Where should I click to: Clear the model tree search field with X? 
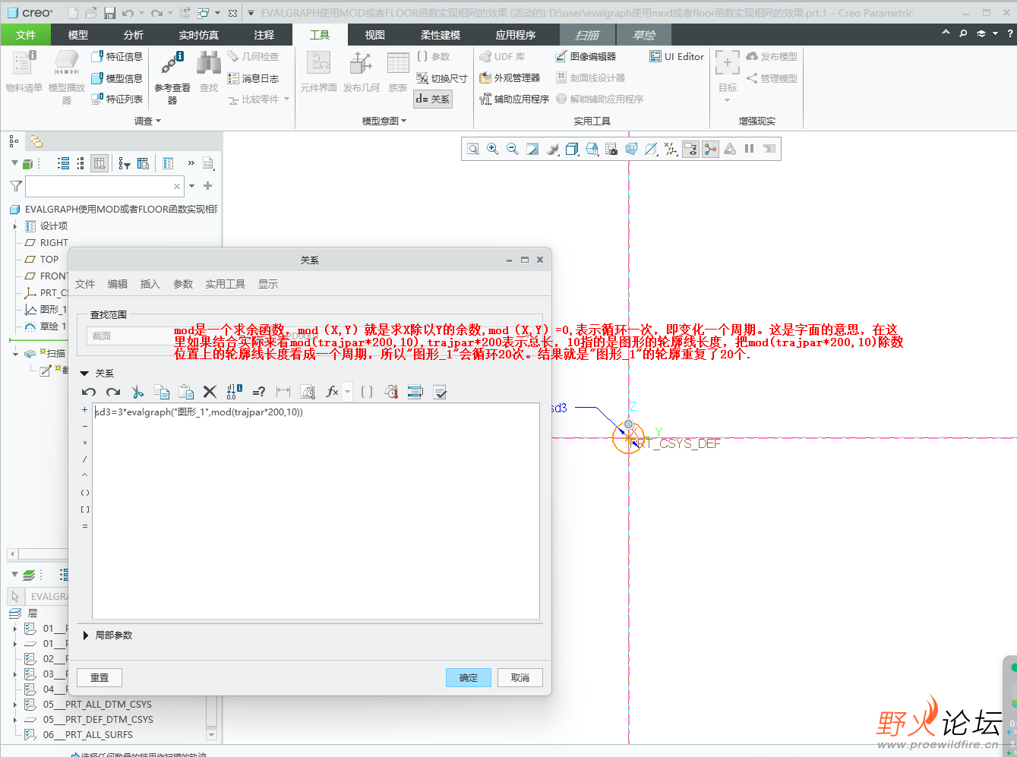point(177,186)
